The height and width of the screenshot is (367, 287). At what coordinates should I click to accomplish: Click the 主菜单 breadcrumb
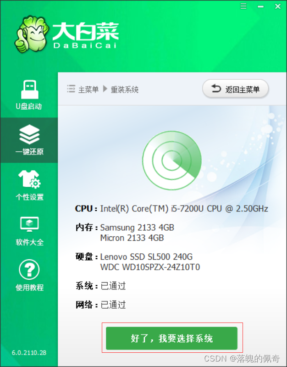(88, 89)
